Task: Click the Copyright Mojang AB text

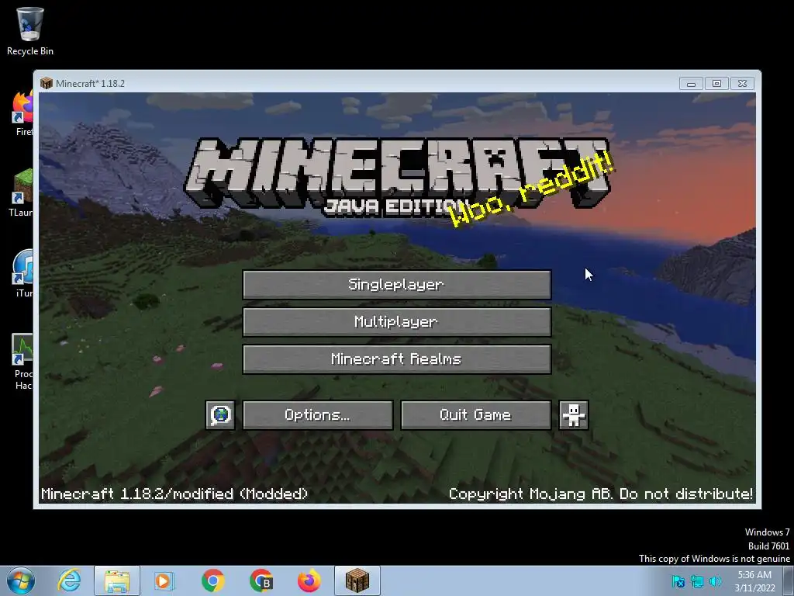Action: click(x=601, y=494)
